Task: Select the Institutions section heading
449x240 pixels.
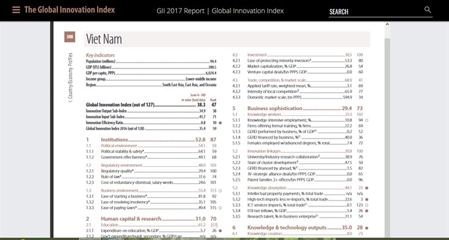Action: (114, 140)
